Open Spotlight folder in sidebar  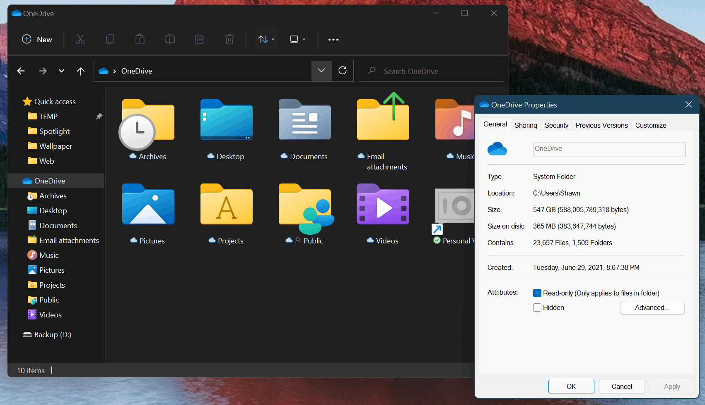[54, 131]
